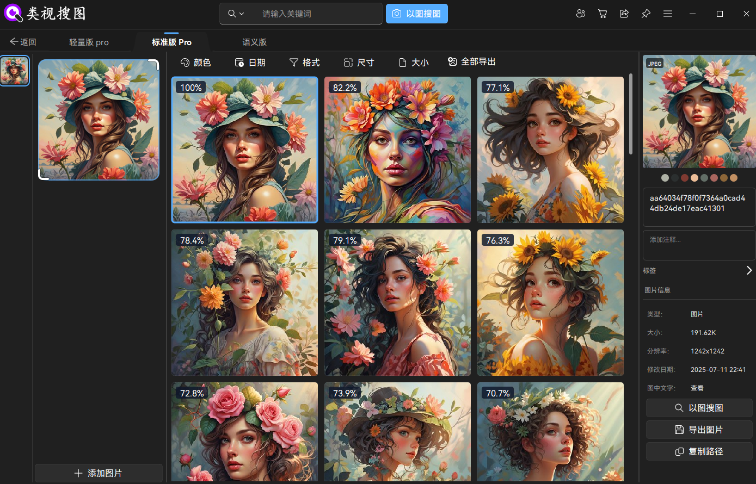Switch to the 语义版 tab
Image resolution: width=756 pixels, height=484 pixels.
pos(254,42)
